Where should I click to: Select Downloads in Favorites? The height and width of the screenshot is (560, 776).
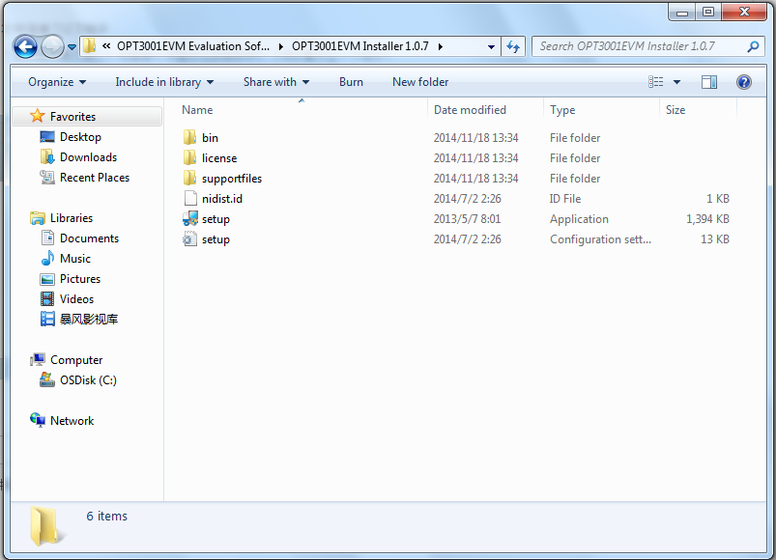pos(88,157)
